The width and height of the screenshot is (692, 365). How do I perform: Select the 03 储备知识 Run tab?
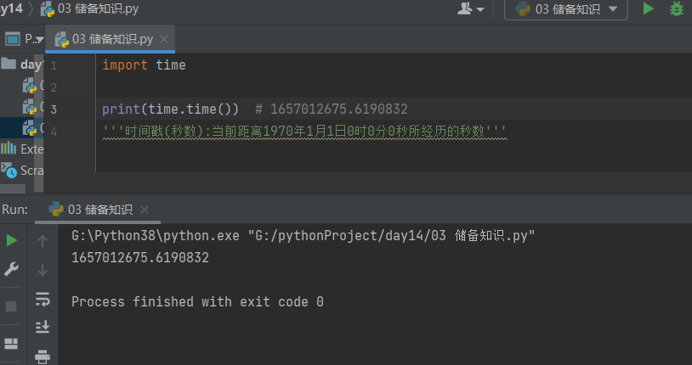point(99,210)
